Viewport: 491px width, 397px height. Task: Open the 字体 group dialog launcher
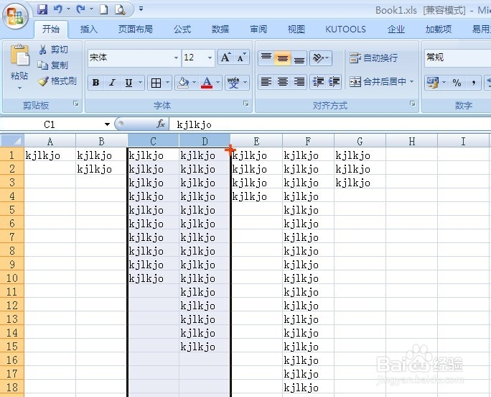point(246,104)
